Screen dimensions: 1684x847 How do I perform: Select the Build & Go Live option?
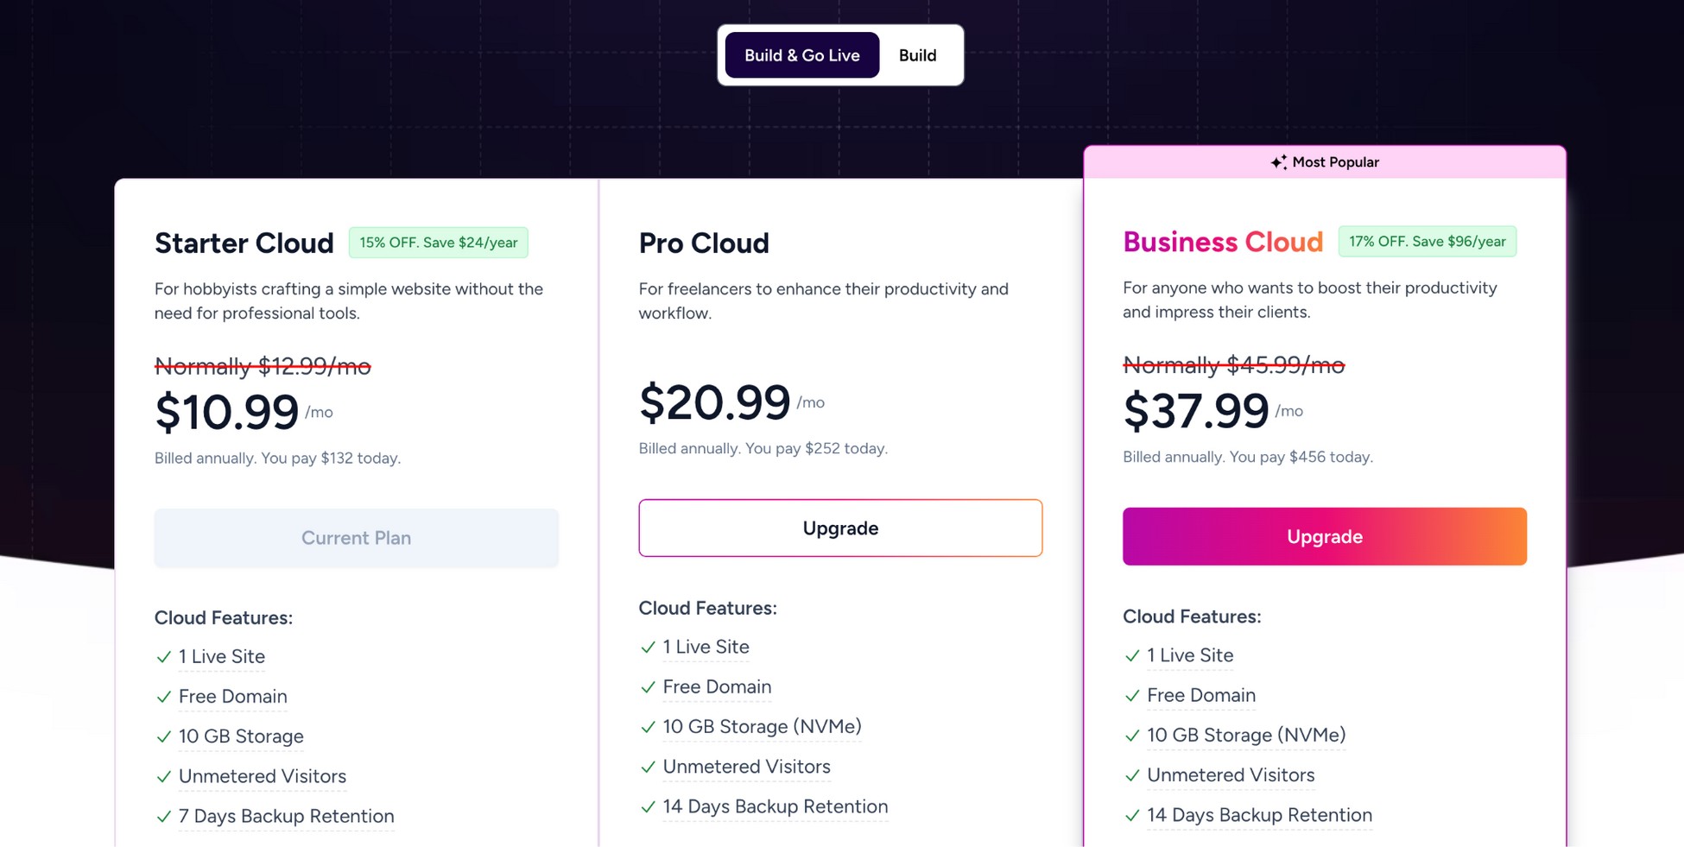pos(801,55)
